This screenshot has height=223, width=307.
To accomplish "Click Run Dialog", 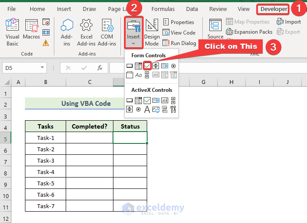I will tap(180, 43).
